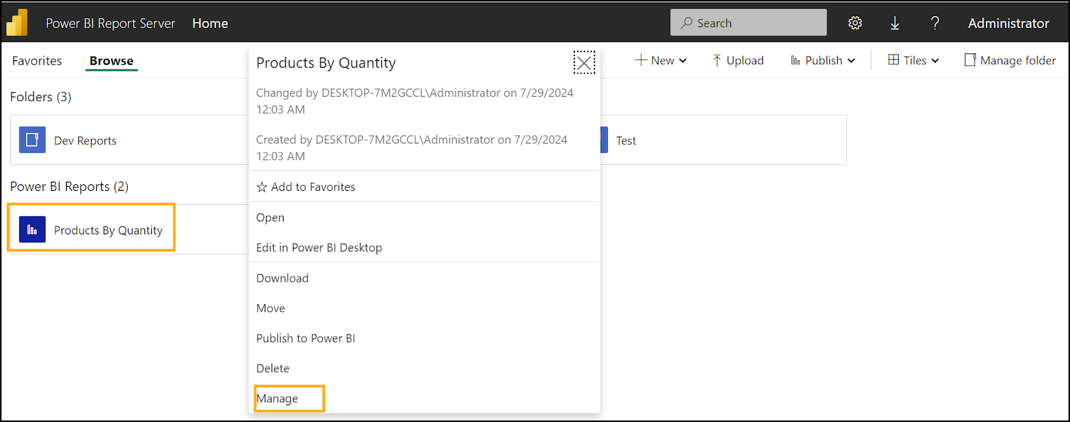The width and height of the screenshot is (1070, 422).
Task: Expand the Publish dropdown
Action: (x=823, y=61)
